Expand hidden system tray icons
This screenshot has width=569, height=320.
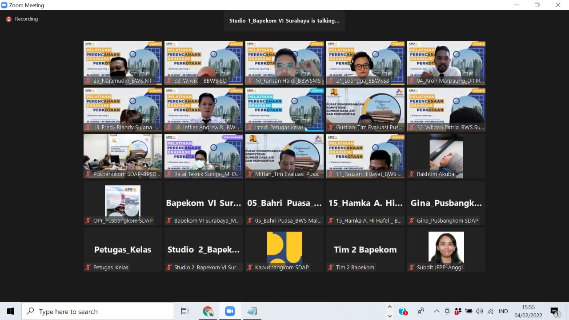pos(437,312)
